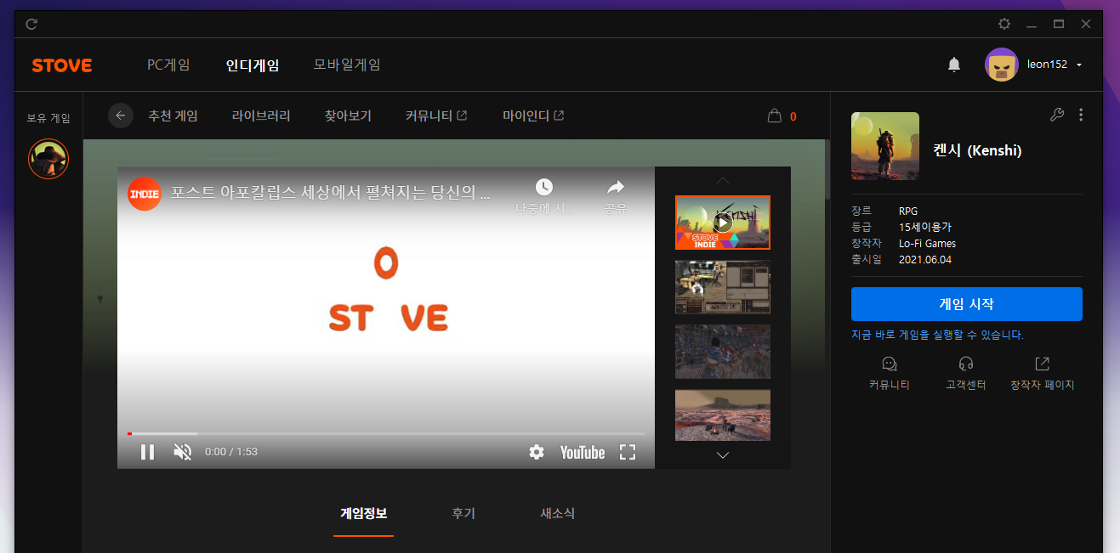This screenshot has height=553, width=1120.
Task: Unmute the video sound
Action: (x=182, y=452)
